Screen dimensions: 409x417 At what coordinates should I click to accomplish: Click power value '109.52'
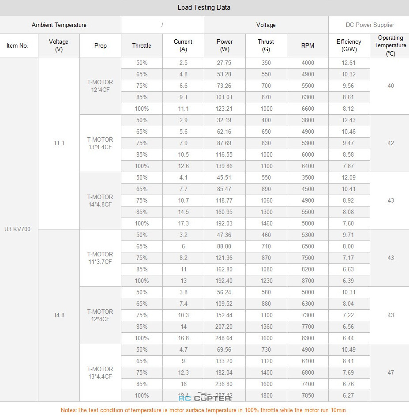point(224,304)
